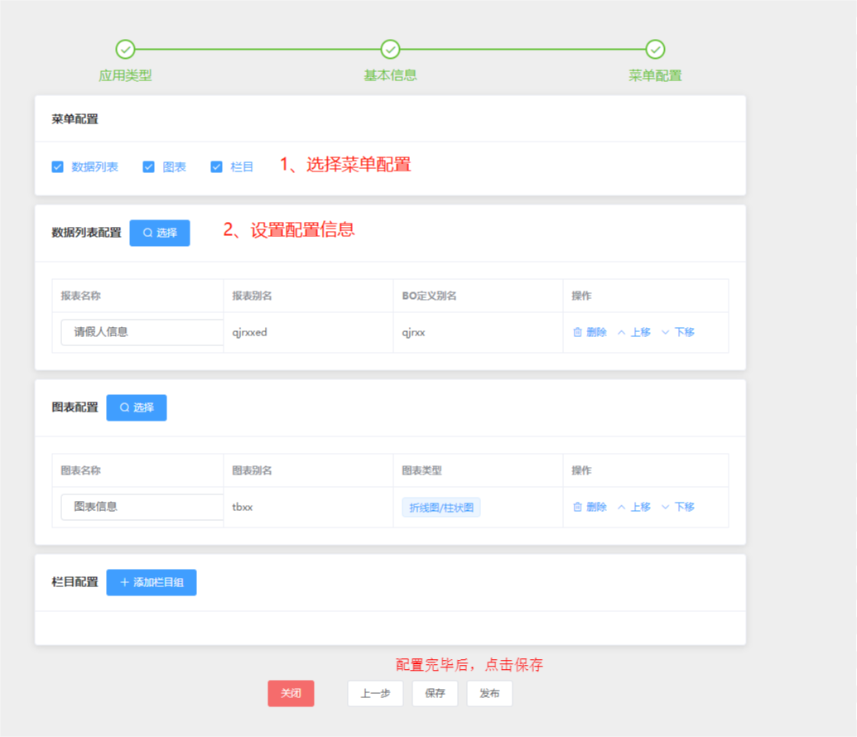
Task: Click the trash delete icon in the 图表信息 row
Action: [577, 507]
